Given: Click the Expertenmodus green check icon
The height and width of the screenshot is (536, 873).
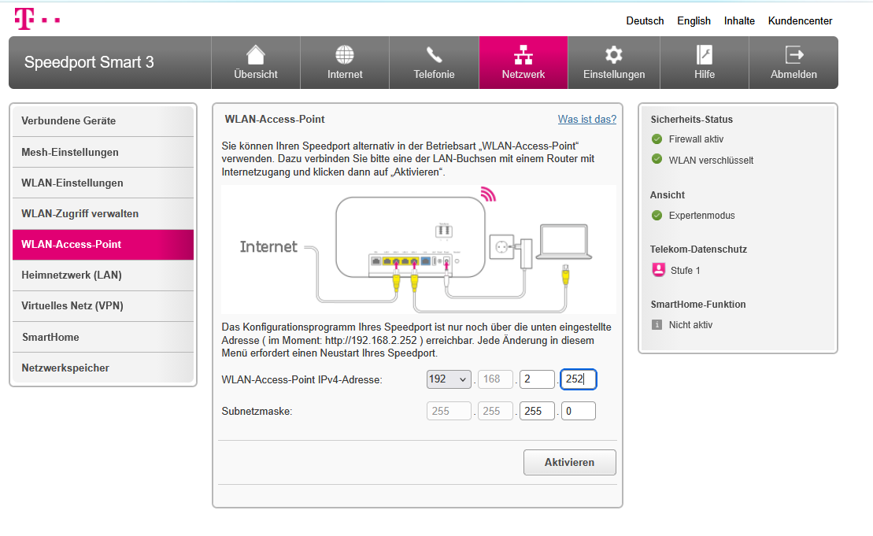Looking at the screenshot, I should click(657, 216).
